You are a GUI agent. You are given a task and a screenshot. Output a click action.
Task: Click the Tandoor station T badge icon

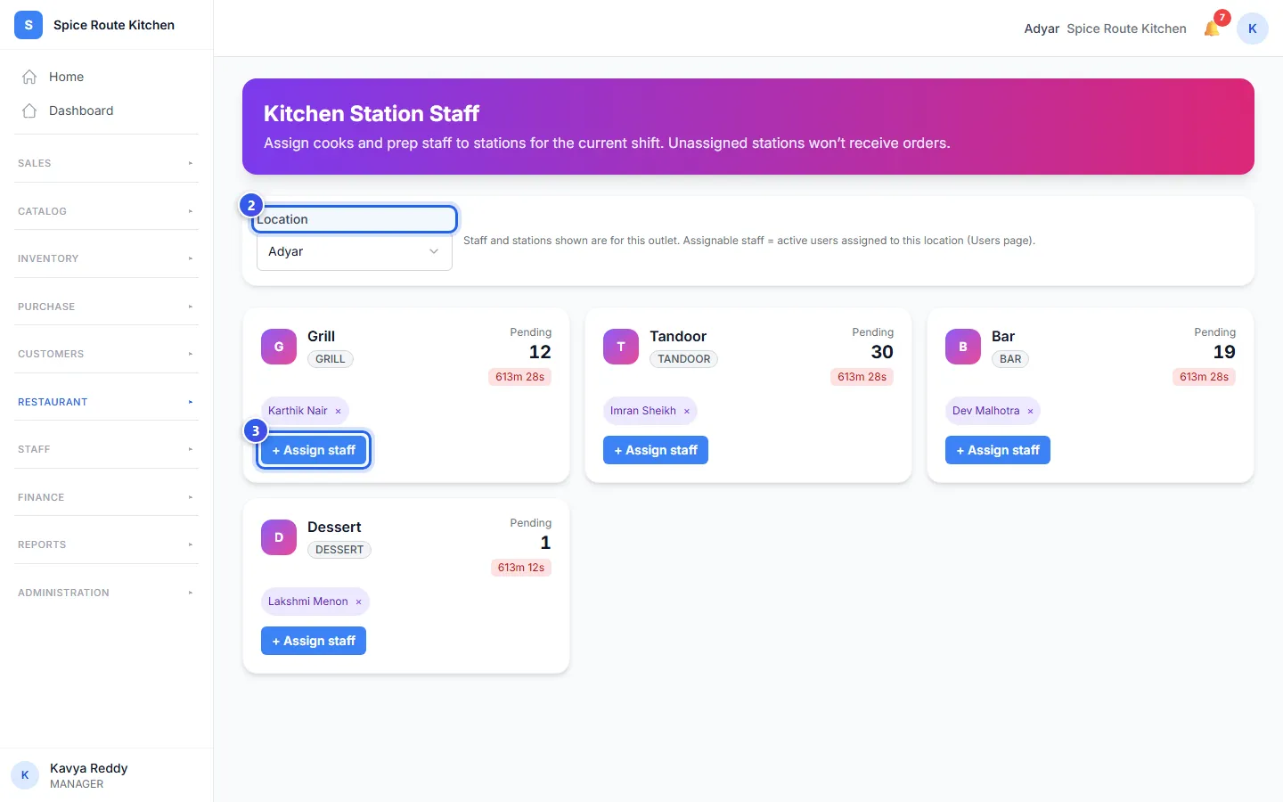[x=621, y=347]
